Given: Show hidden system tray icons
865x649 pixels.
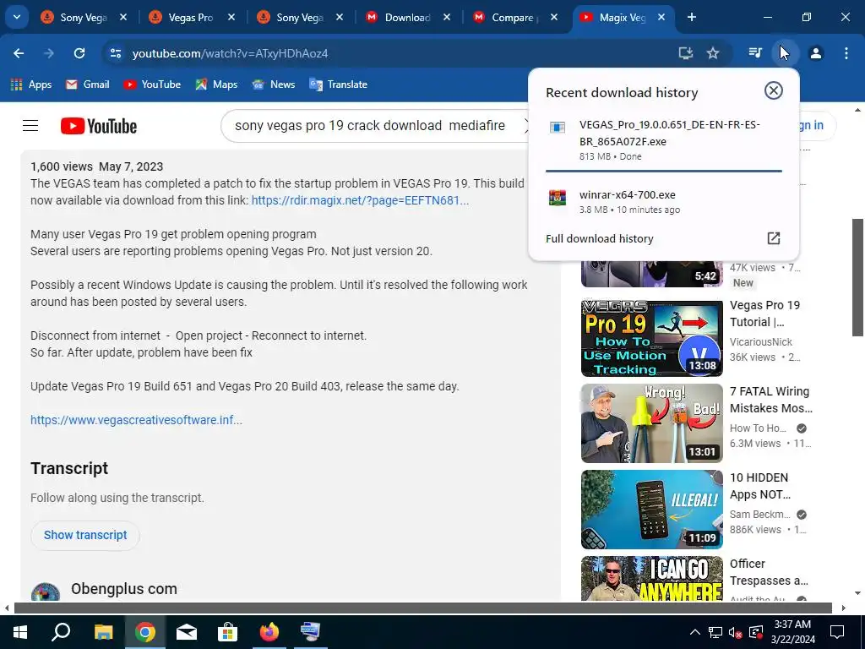Looking at the screenshot, I should (x=695, y=632).
